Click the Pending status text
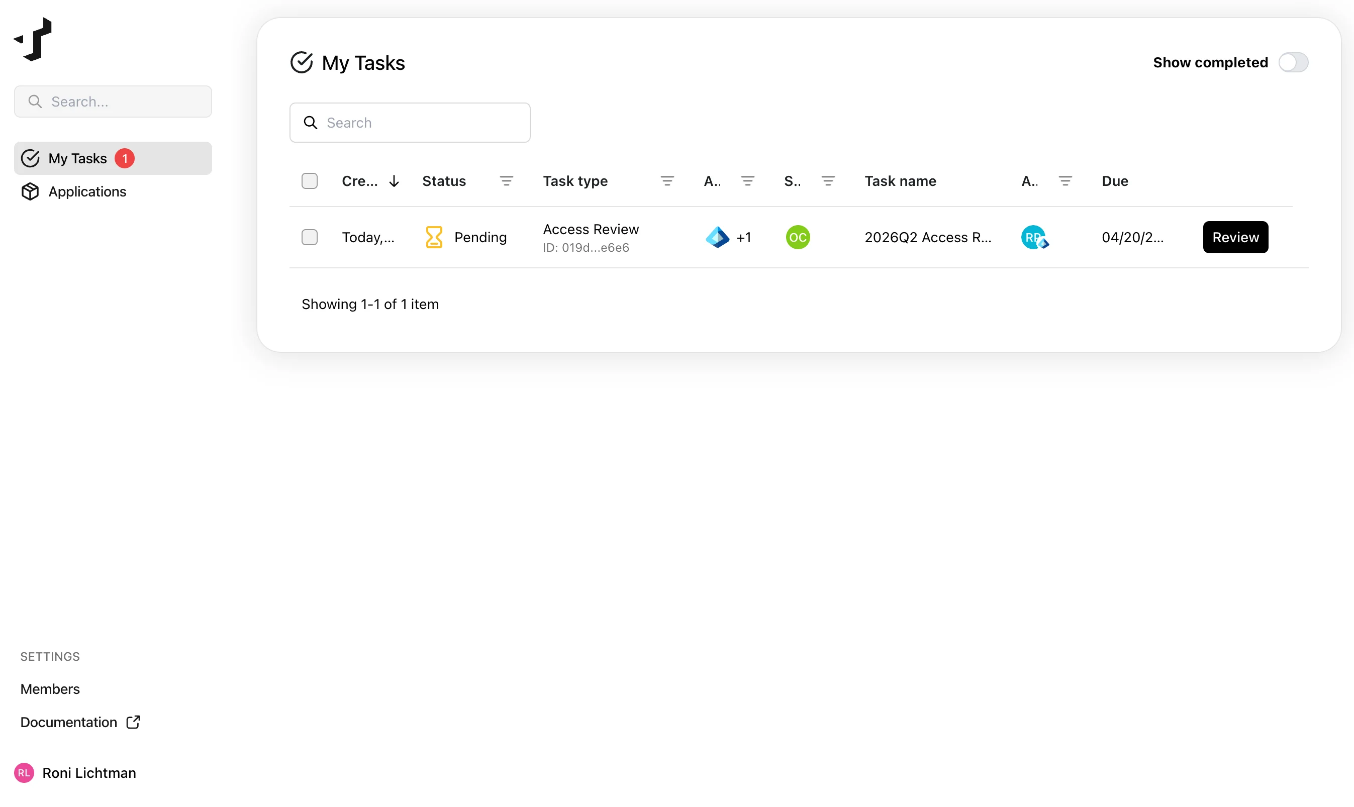1354x807 pixels. 480,237
